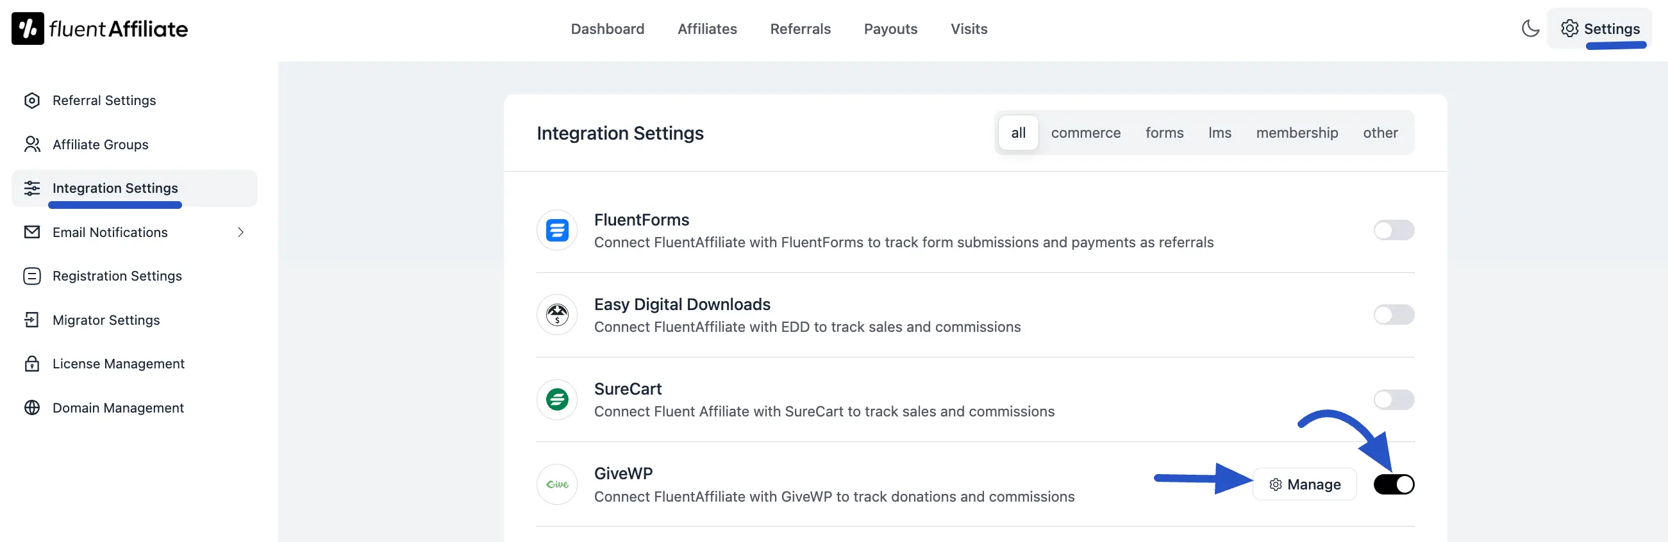The height and width of the screenshot is (542, 1668).
Task: Open the Visits page
Action: 969,29
